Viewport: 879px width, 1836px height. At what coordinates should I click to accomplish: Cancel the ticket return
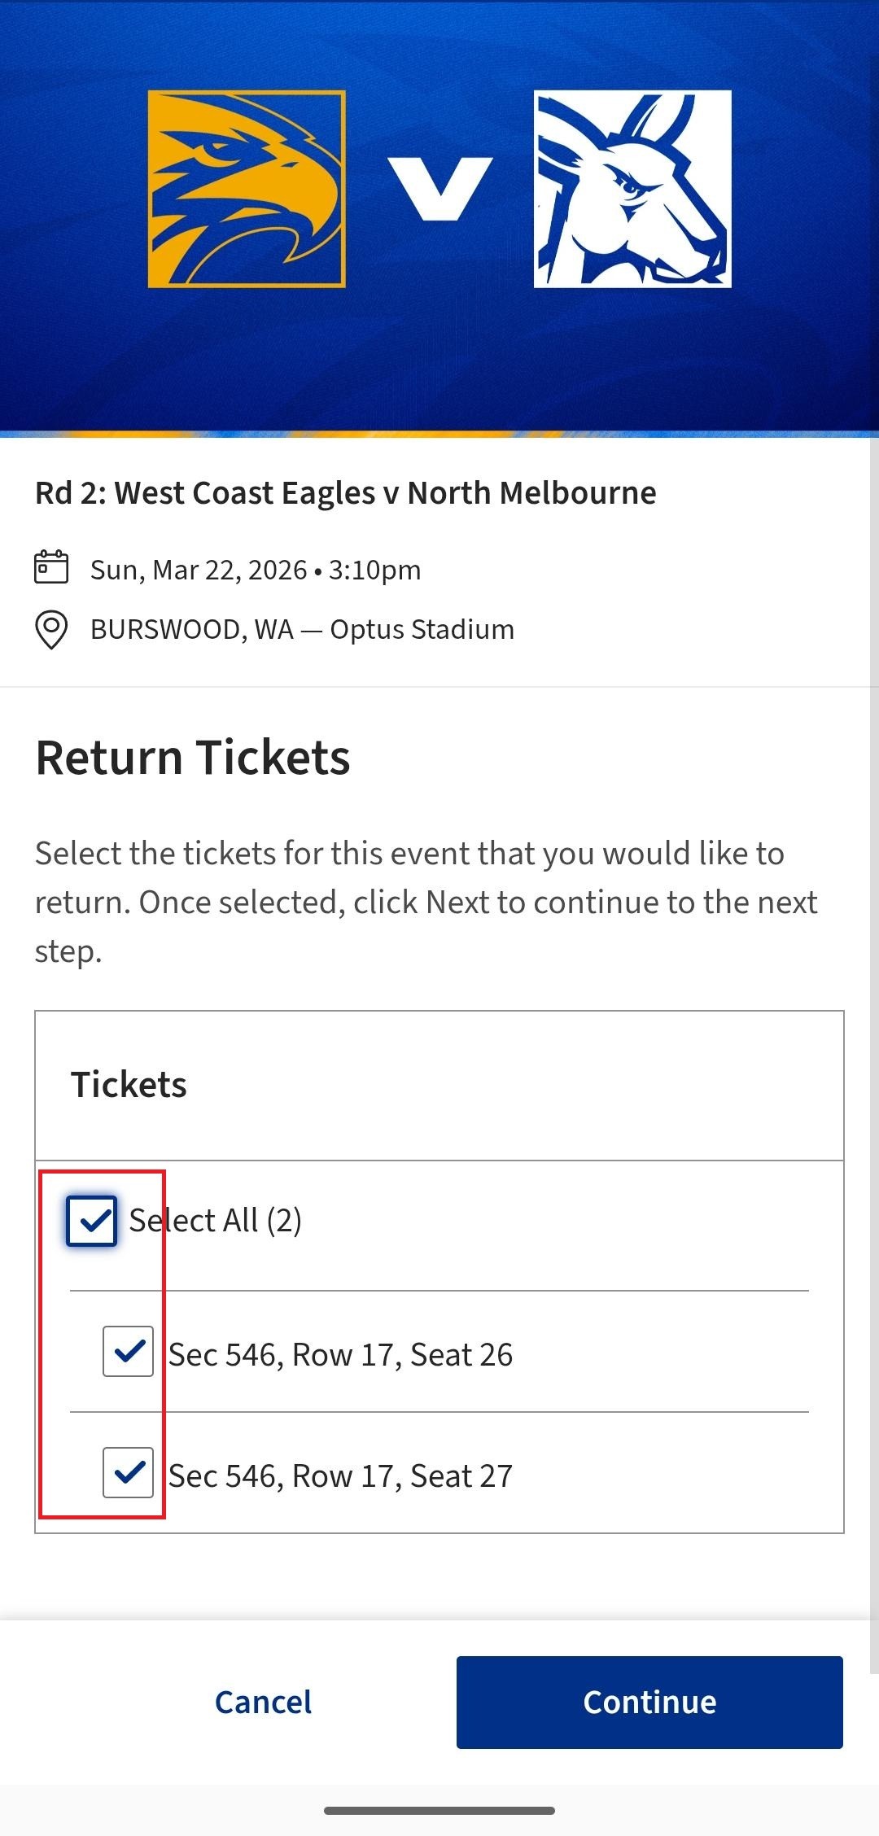pos(263,1702)
